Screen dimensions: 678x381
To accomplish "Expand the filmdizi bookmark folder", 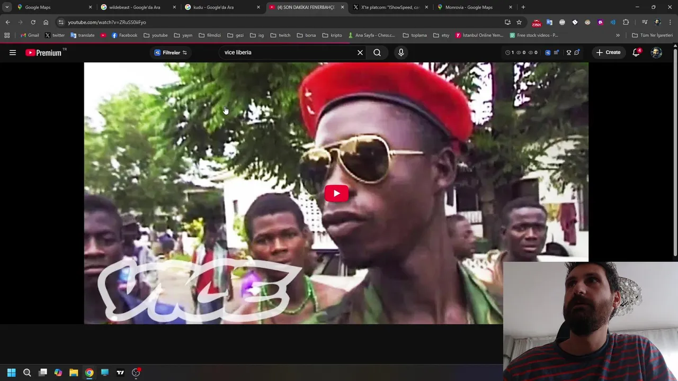I will point(210,35).
